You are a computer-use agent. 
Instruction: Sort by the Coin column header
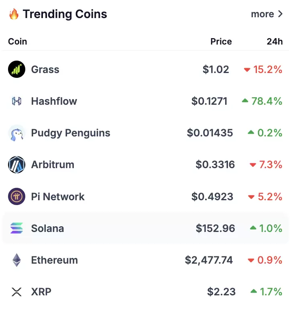pos(18,41)
